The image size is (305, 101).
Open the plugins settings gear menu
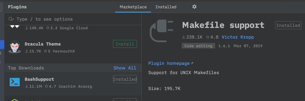(x=194, y=7)
